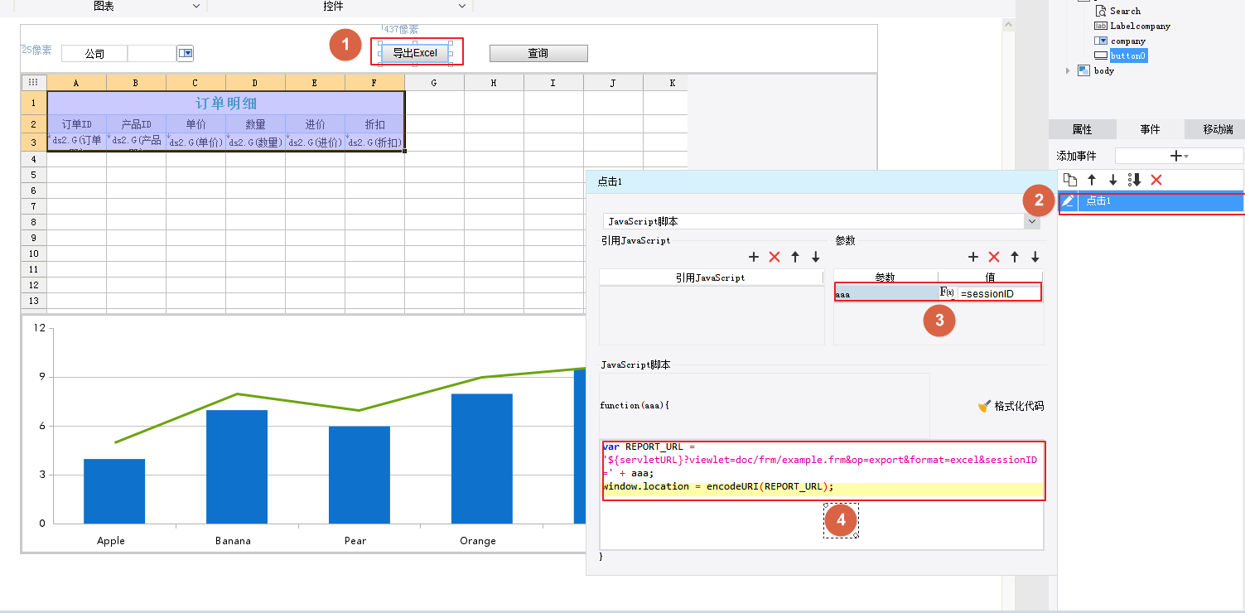Click the 产品ID header cell
Viewport: 1245px width, 613px height.
[x=137, y=124]
